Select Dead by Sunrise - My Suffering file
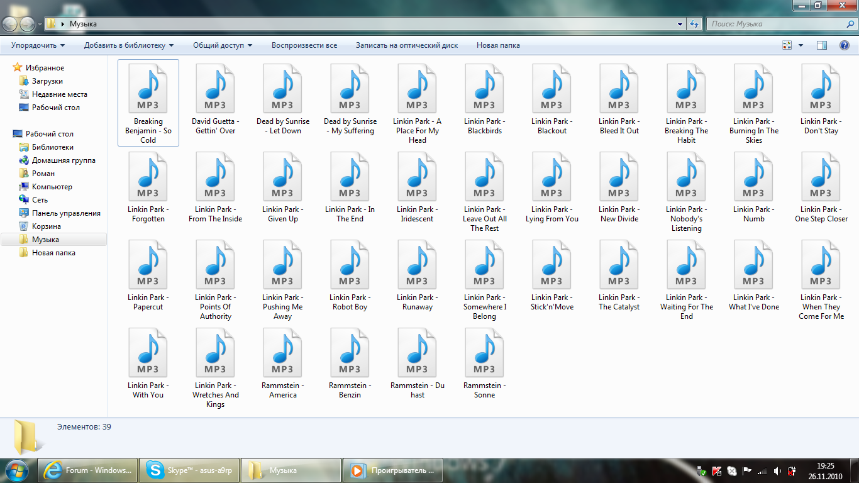859x483 pixels. (x=350, y=99)
